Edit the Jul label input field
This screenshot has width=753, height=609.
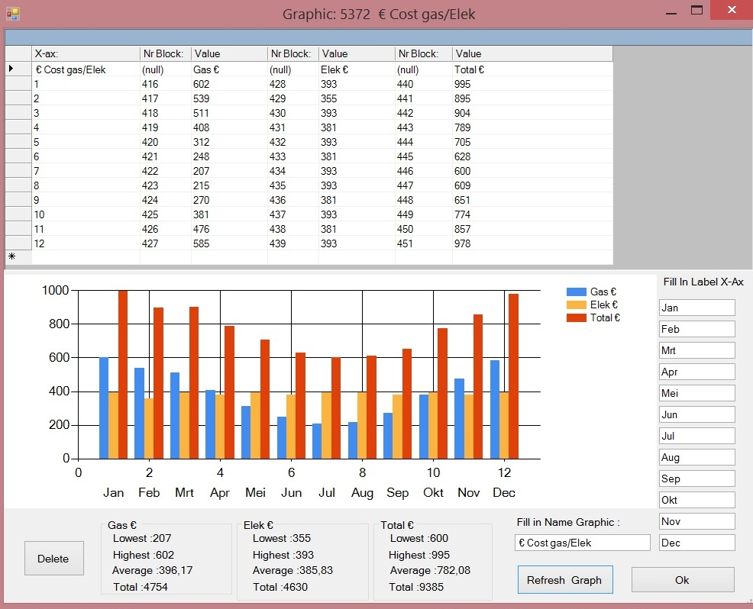[x=696, y=436]
